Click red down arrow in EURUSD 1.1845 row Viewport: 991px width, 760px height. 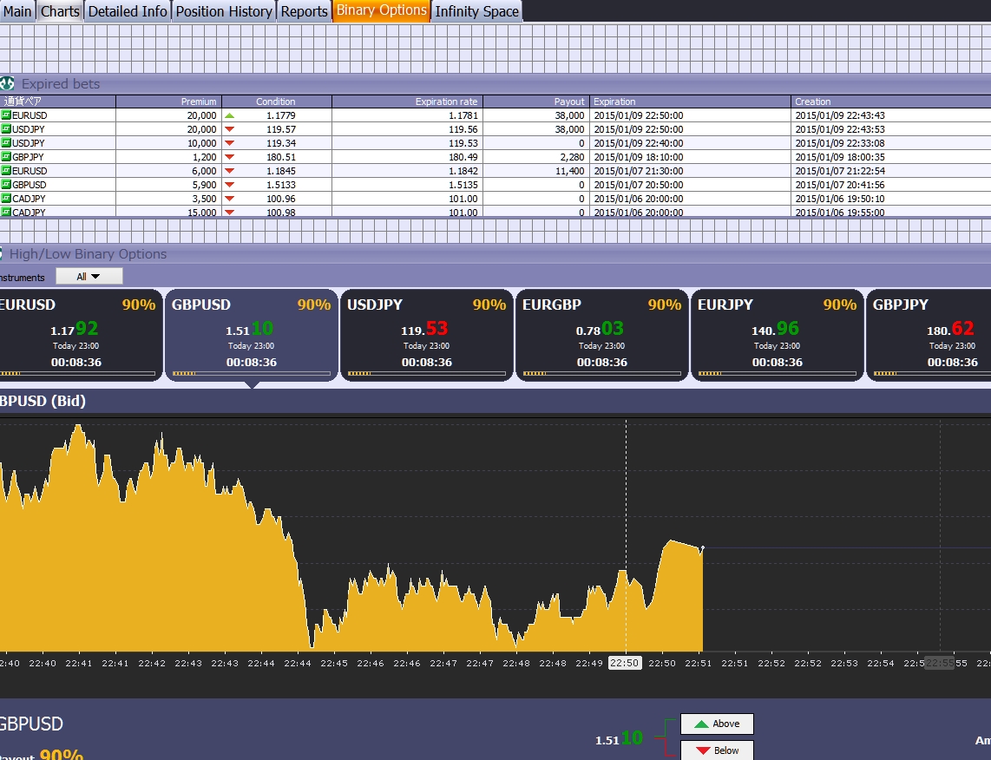[229, 171]
